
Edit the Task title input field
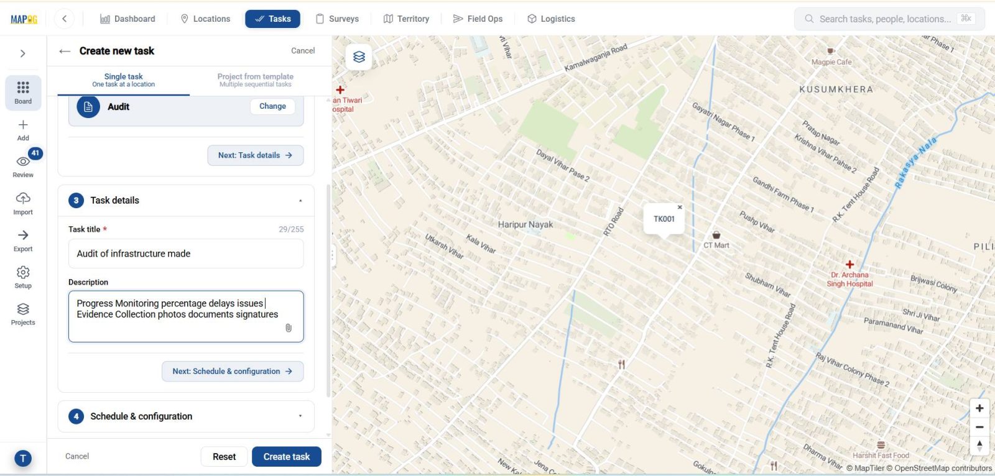186,254
